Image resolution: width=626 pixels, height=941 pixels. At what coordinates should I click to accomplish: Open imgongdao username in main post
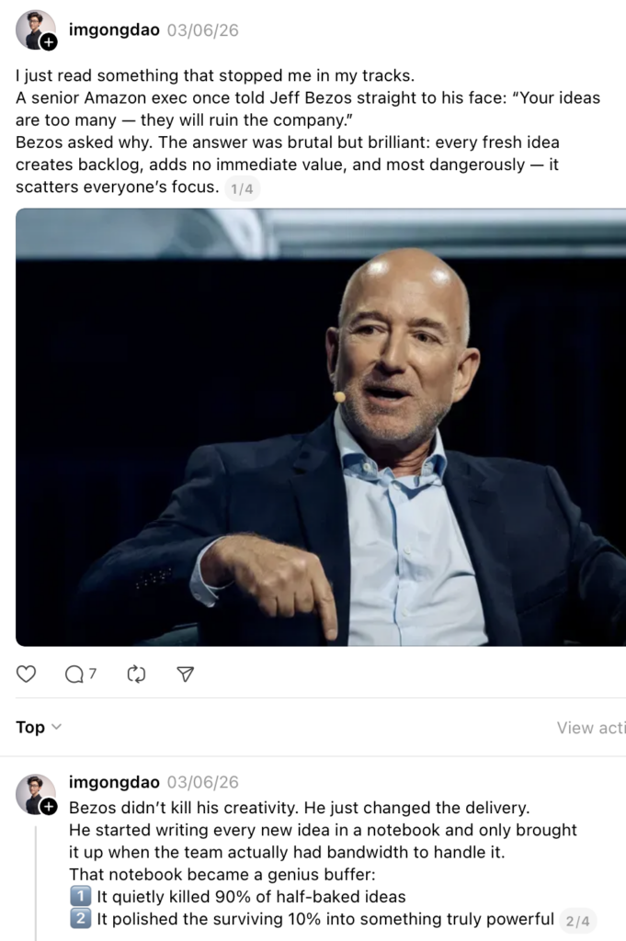coord(114,29)
